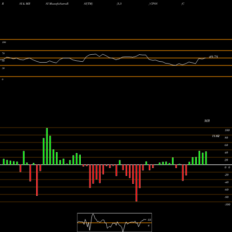Click the '30' RSI level label
Image resolution: width=232 pixels, height=232 pixels.
[x=3, y=68]
